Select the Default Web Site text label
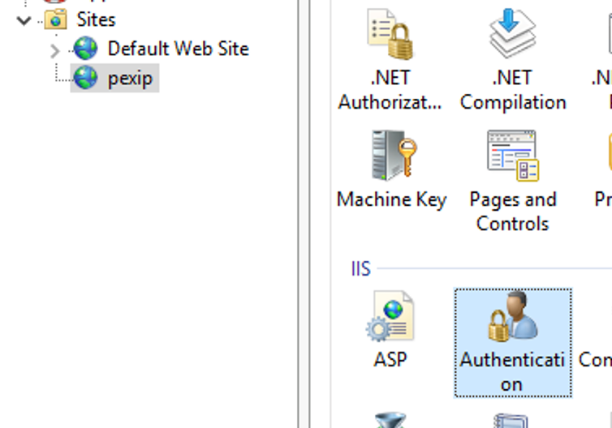612x428 pixels. tap(178, 49)
